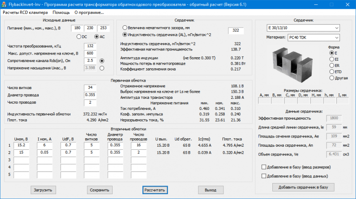The image size is (356, 199).
Task: Click the Сохранить button
Action: point(99,190)
